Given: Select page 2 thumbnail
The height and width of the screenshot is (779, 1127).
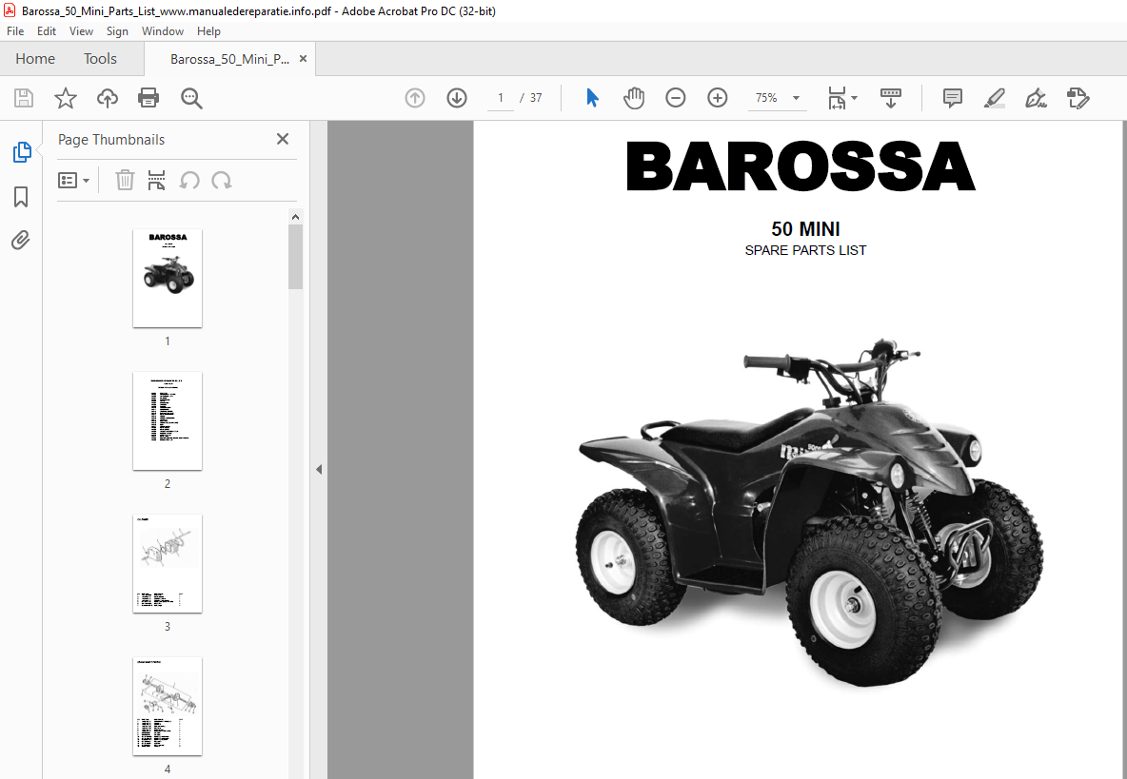Looking at the screenshot, I should pyautogui.click(x=168, y=420).
